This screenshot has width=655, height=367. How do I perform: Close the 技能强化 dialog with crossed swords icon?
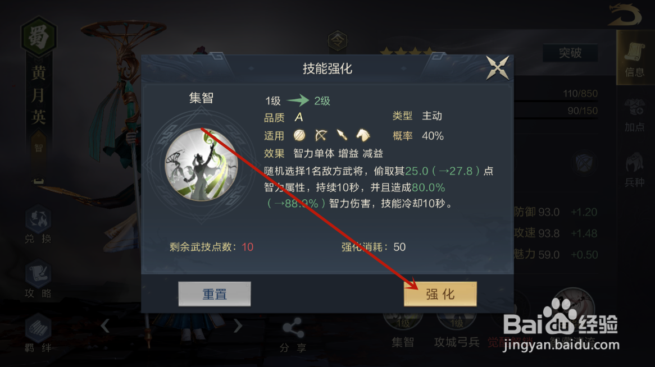(x=497, y=68)
